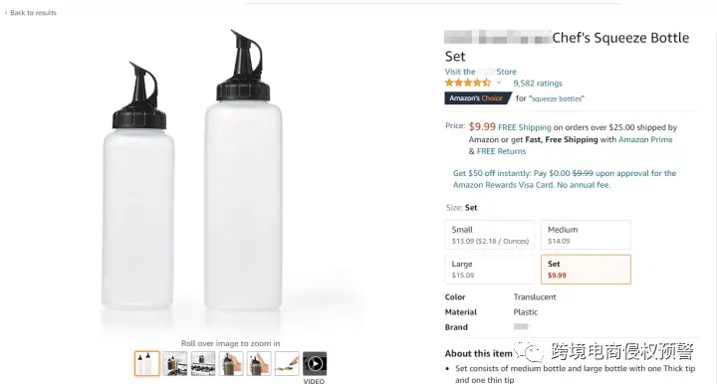Choose the Large size option
Screen dimensions: 717x384
tap(489, 269)
